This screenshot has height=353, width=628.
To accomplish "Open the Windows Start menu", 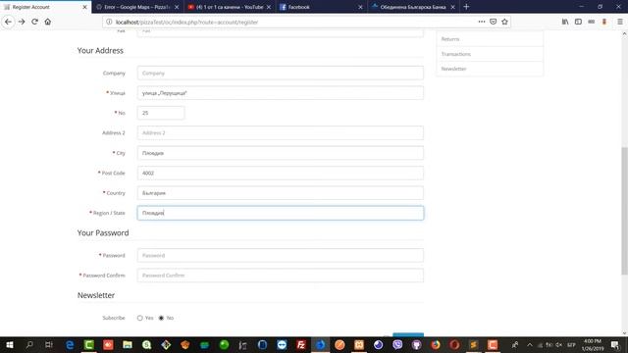I will click(x=10, y=344).
